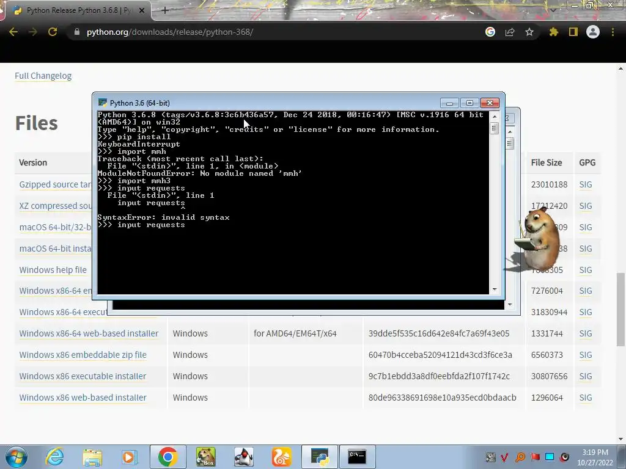Open Python console system menu icon
Screen dimensions: 626x469
click(x=103, y=103)
